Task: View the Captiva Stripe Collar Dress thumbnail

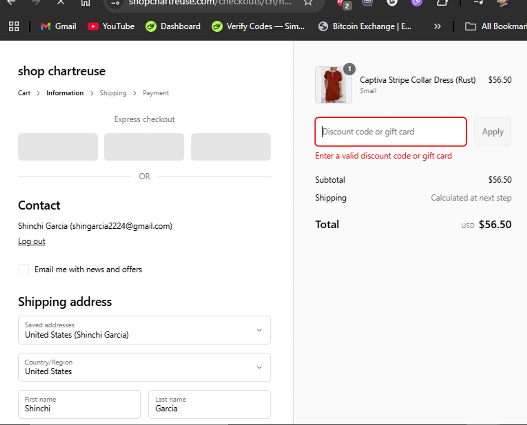Action: click(333, 85)
